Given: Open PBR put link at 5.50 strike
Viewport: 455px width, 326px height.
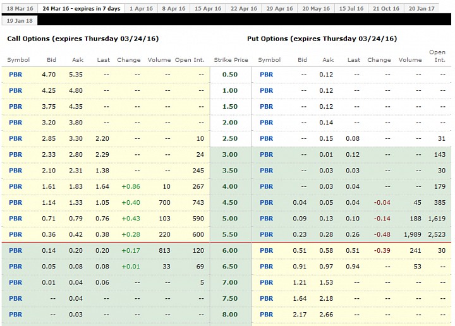Looking at the screenshot, I should coord(267,234).
